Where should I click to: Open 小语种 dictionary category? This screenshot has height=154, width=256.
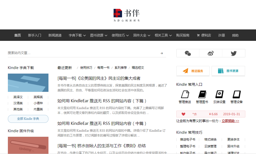38,103
